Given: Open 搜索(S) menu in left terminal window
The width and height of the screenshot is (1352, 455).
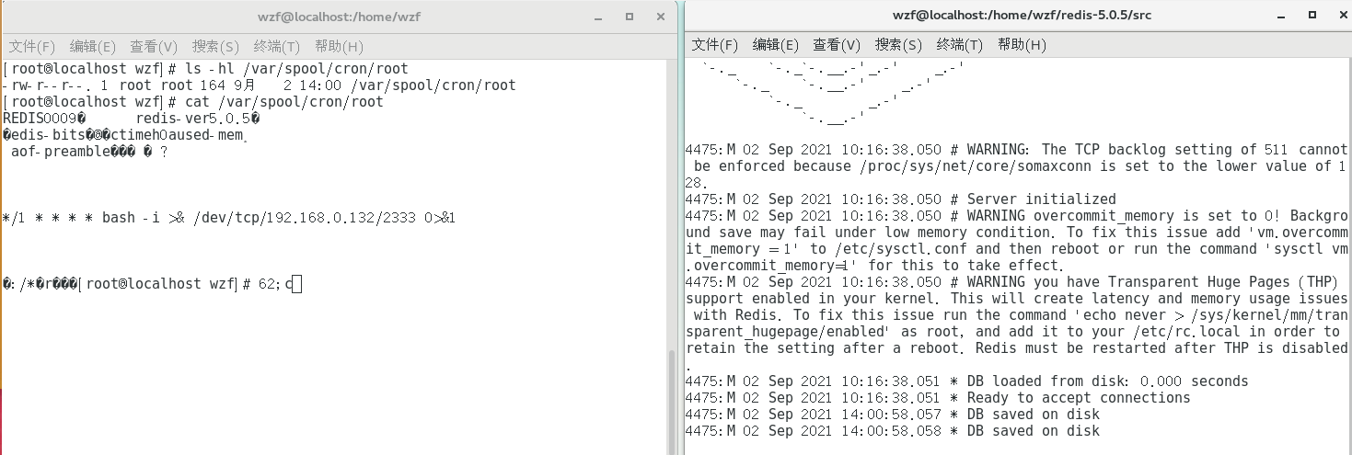Looking at the screenshot, I should pyautogui.click(x=215, y=46).
